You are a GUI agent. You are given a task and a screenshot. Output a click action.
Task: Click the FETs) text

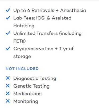[19, 41]
